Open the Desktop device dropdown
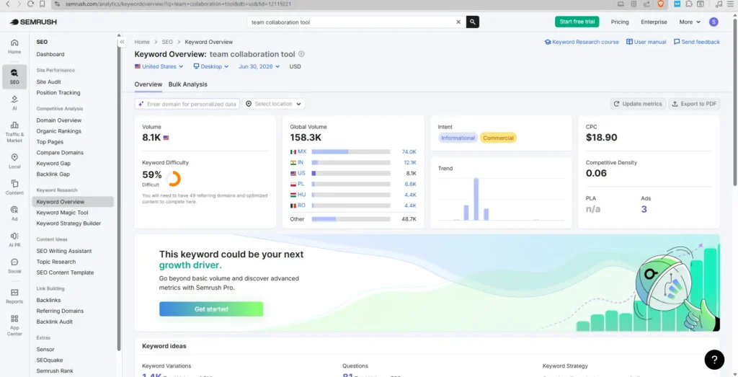Image resolution: width=738 pixels, height=377 pixels. [211, 66]
